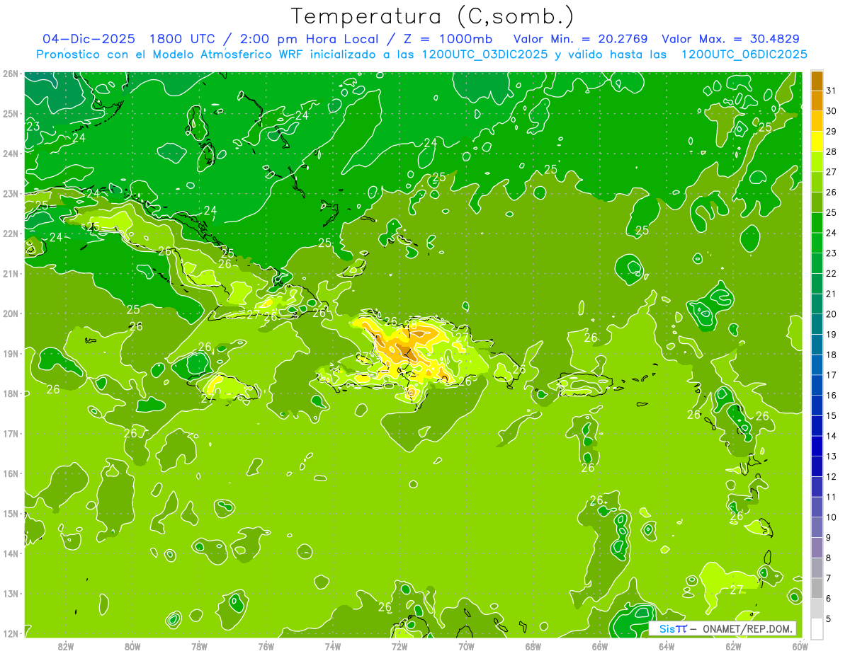Select the '10' colorbar scale label
Screen dimensions: 850x656
832,517
